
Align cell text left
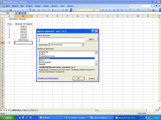pyautogui.click(x=114, y=10)
